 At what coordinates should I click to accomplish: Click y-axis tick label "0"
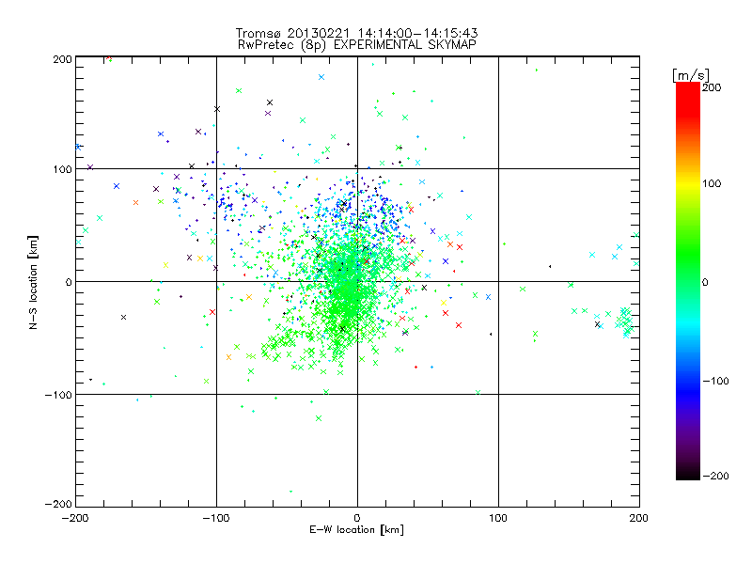69,282
